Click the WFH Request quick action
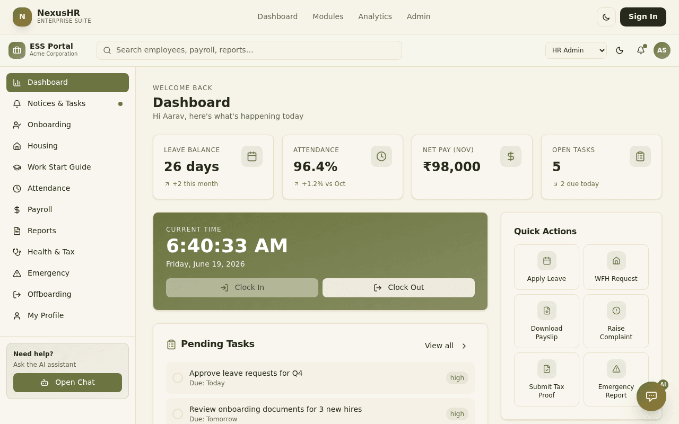The image size is (679, 424). click(x=616, y=267)
